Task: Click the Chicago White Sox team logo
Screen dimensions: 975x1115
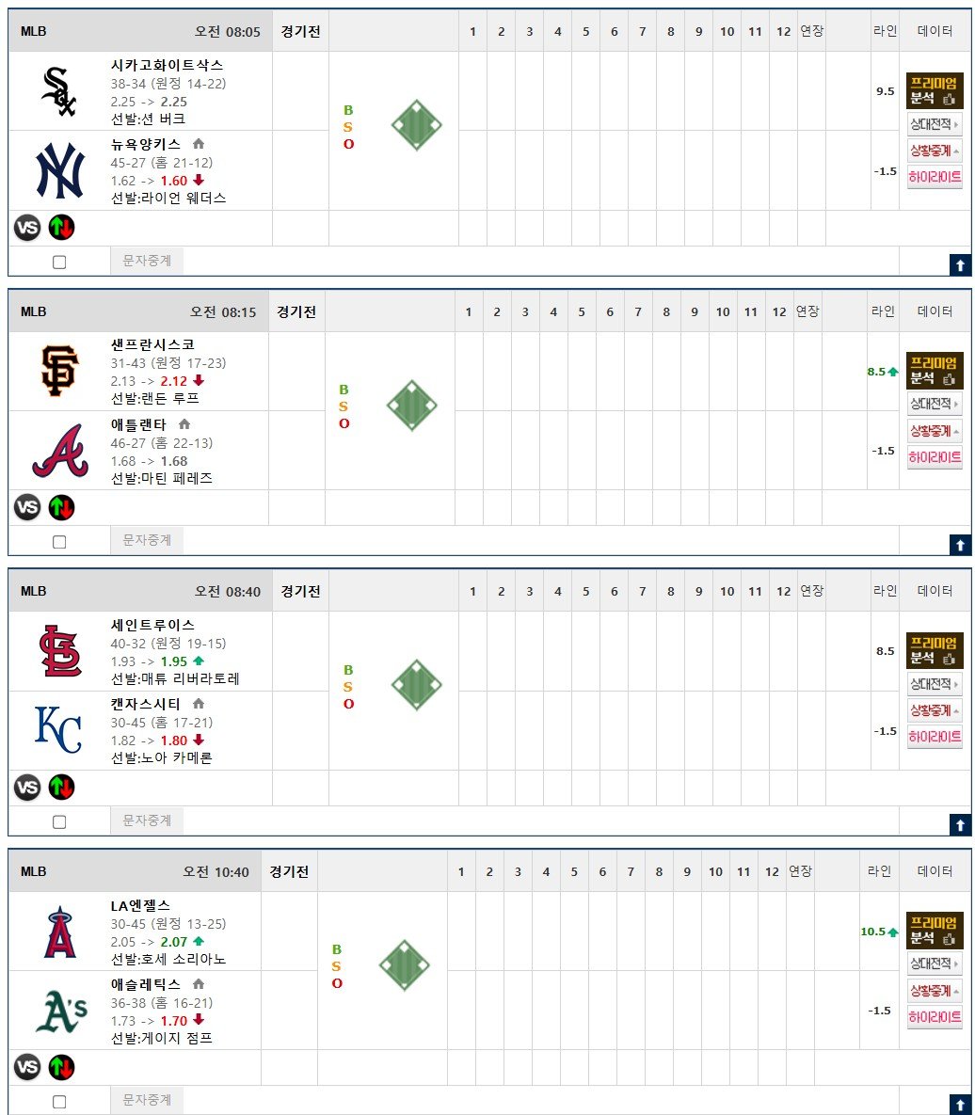Action: click(59, 91)
